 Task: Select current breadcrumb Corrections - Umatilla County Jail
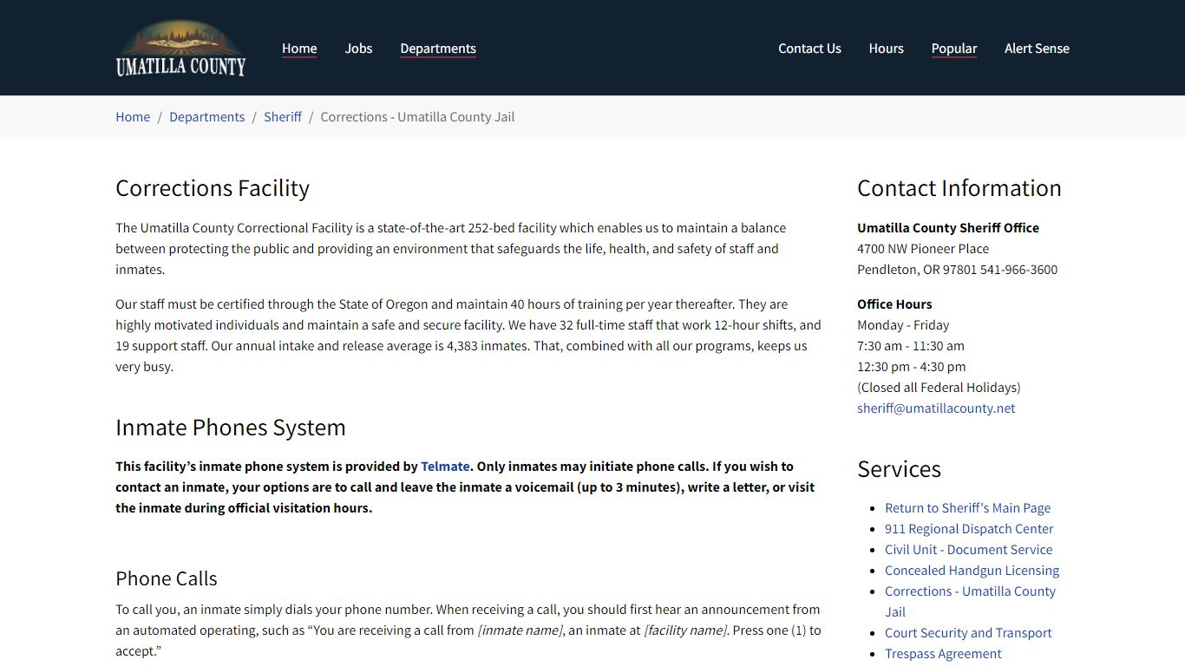click(x=417, y=116)
